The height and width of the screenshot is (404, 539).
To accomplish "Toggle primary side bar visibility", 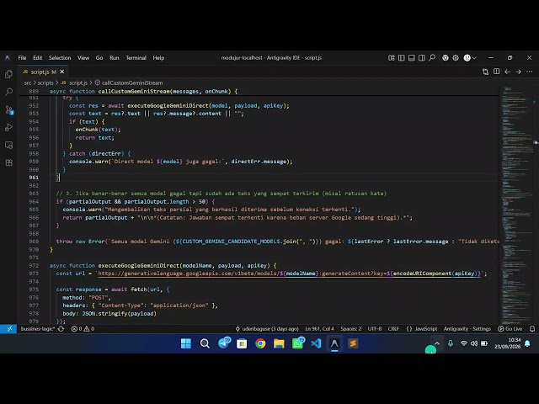I will pyautogui.click(x=401, y=58).
